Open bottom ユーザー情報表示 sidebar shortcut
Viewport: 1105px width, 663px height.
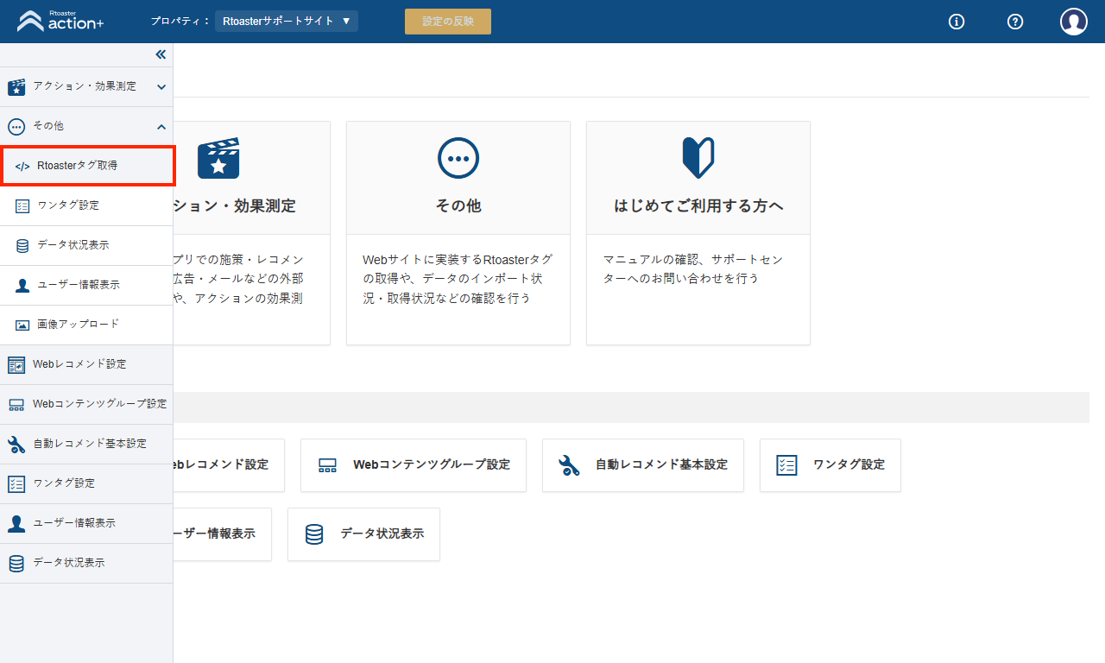coord(86,523)
